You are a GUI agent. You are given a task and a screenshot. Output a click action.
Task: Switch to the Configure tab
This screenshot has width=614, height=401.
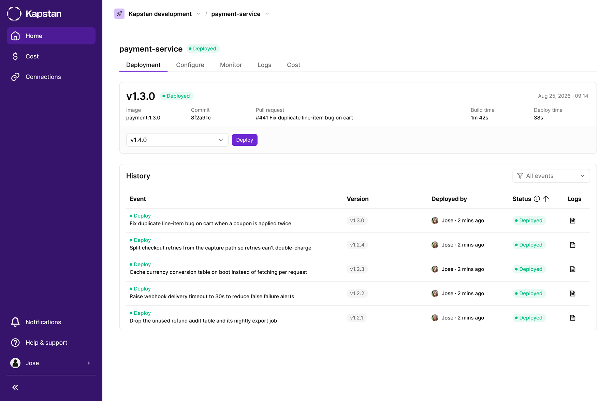[190, 65]
